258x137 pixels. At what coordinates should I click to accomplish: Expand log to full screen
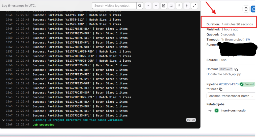tap(194, 6)
